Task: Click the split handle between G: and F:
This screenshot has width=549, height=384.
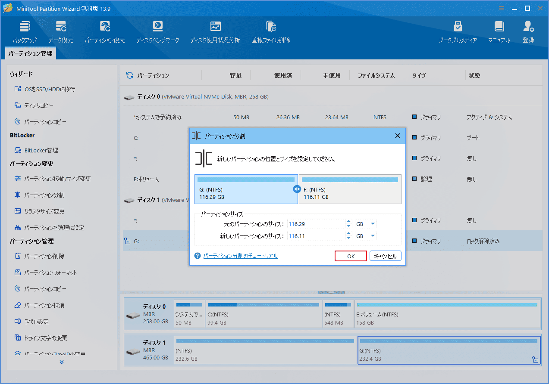Action: [x=297, y=189]
